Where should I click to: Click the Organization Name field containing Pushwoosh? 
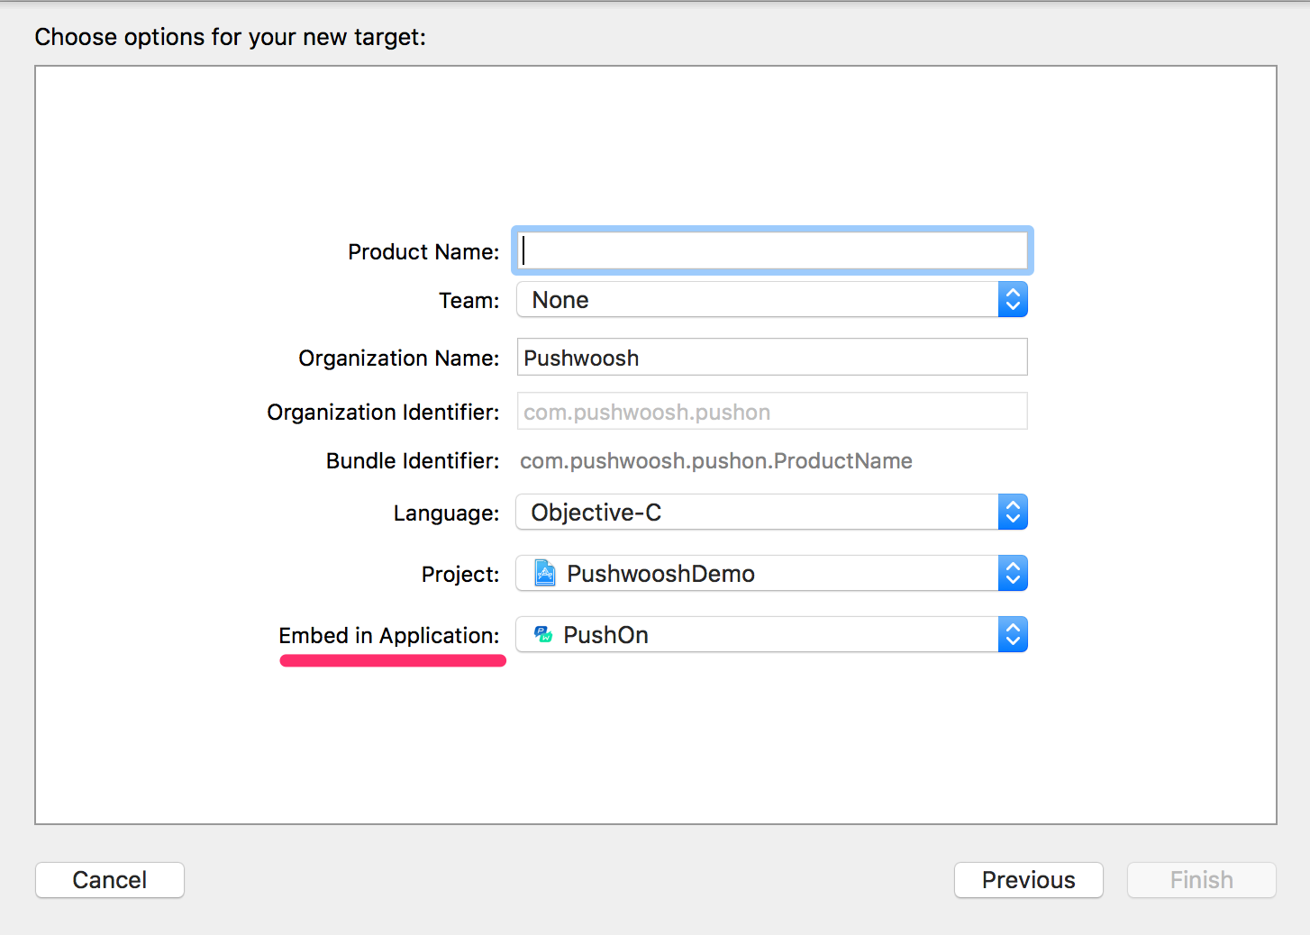click(772, 358)
